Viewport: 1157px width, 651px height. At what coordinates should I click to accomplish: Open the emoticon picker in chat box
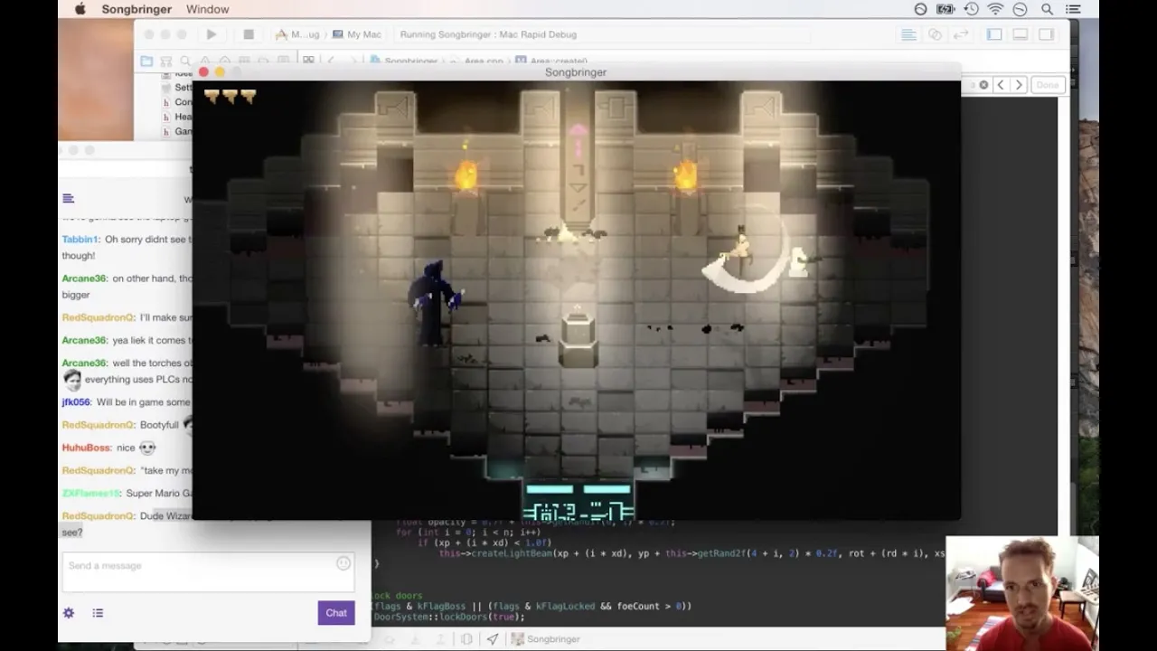[343, 563]
